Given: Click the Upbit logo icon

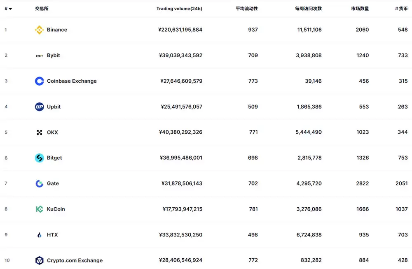Looking at the screenshot, I should point(39,107).
